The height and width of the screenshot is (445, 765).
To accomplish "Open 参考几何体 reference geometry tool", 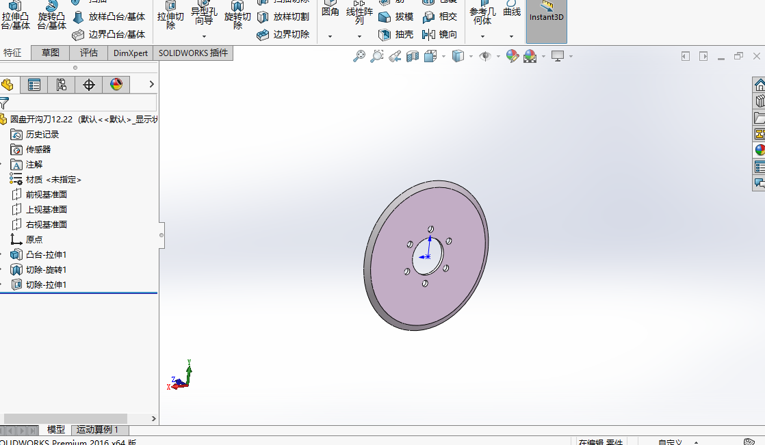I will click(482, 14).
